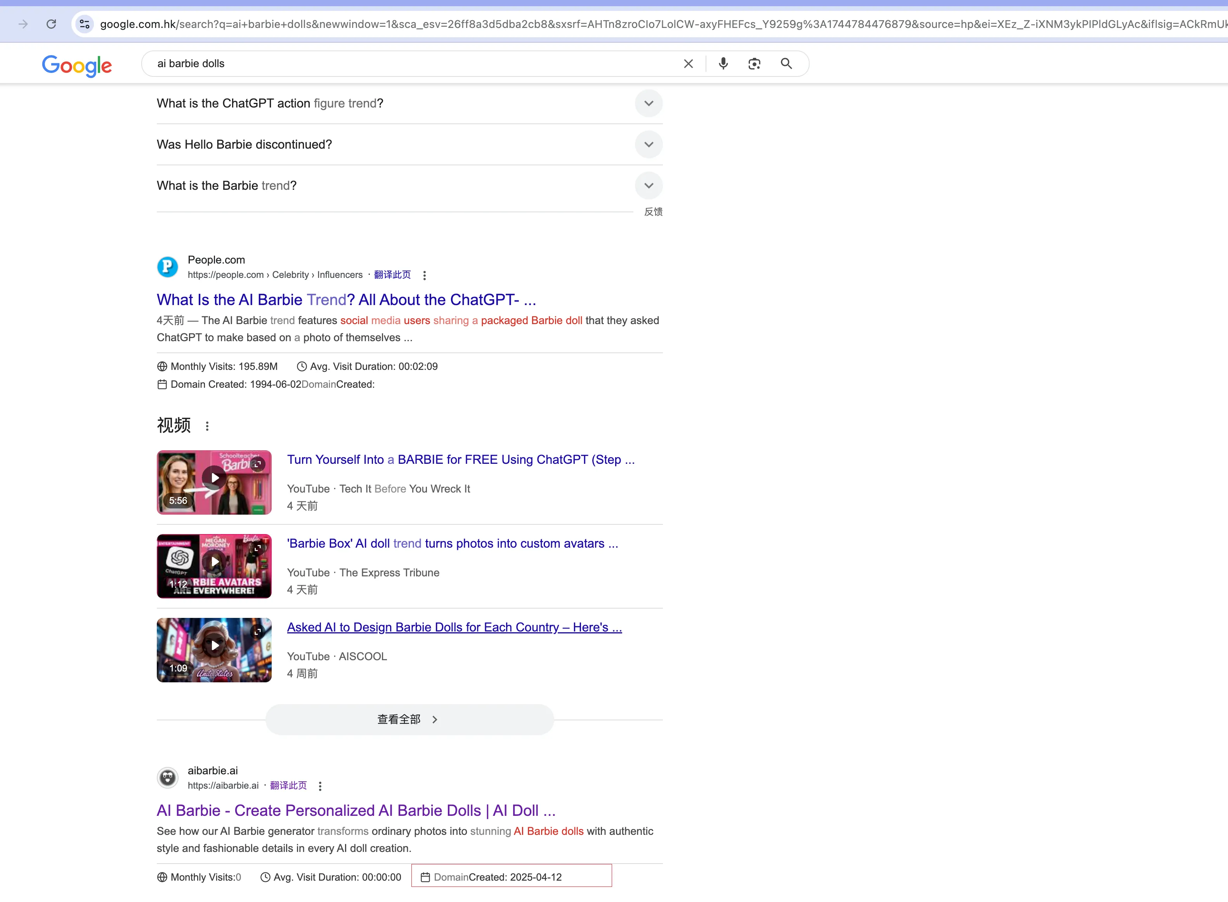Open 'Turn Yourself Into a BARBIE for FREE' link
The width and height of the screenshot is (1228, 902).
point(461,460)
